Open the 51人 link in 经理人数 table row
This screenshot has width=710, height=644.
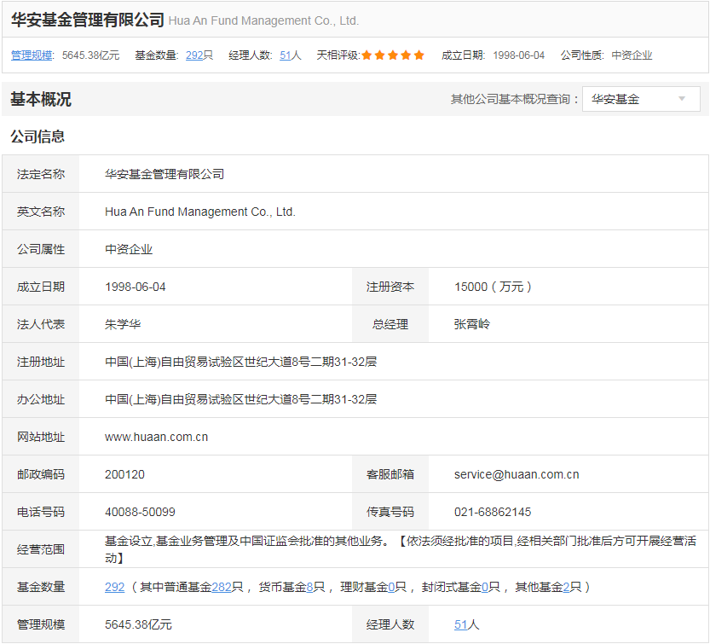pos(460,624)
